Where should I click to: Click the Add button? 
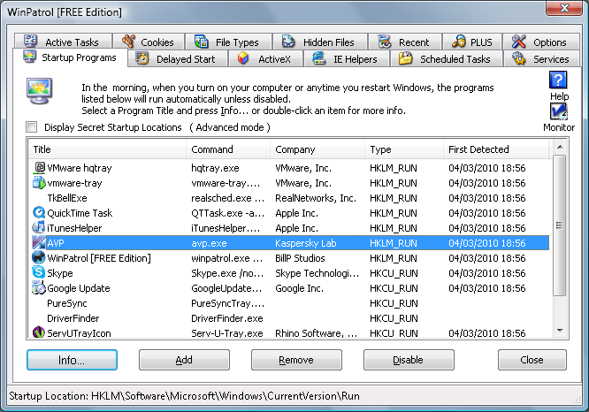tap(184, 360)
